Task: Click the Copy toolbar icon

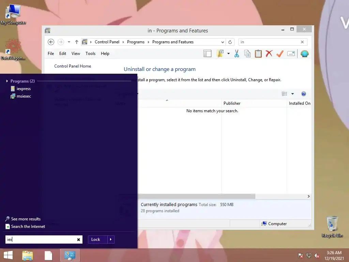Action: 247,54
